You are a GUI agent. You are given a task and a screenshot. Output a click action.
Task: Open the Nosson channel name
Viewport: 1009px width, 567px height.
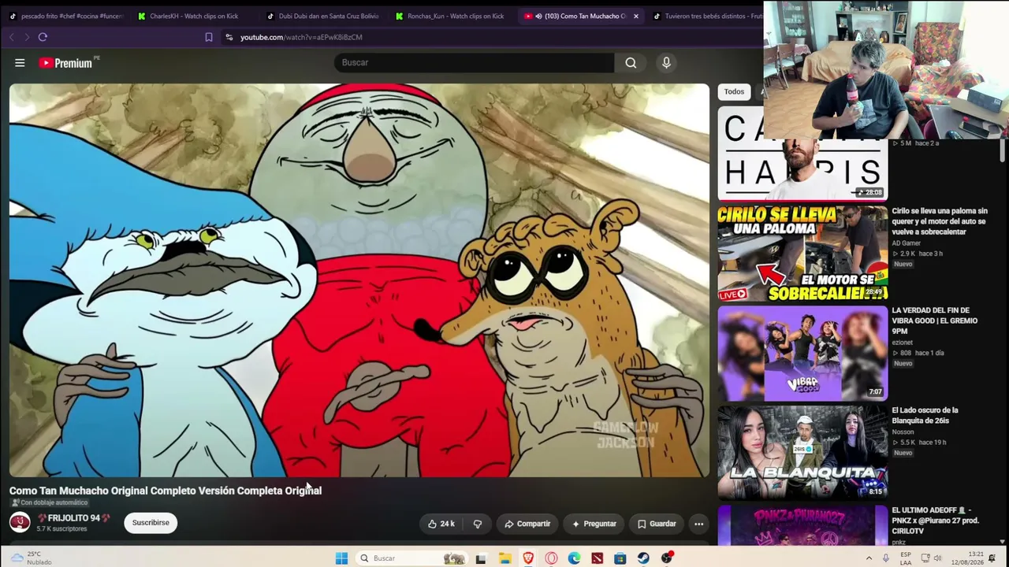click(903, 432)
